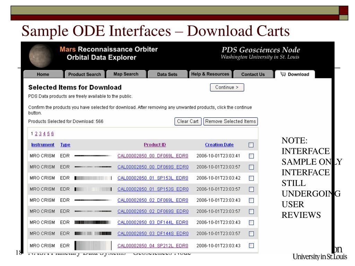The height and width of the screenshot is (266, 355).
Task: Sort by Creation Date column header
Action: (219, 145)
